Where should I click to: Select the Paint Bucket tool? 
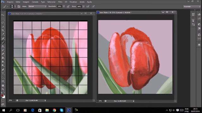pyautogui.click(x=3, y=58)
